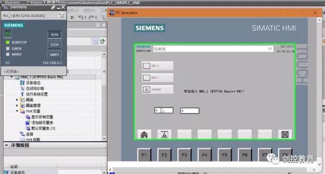
Task: Tap the 系统画面 button on HMI
Action: pyautogui.click(x=157, y=90)
